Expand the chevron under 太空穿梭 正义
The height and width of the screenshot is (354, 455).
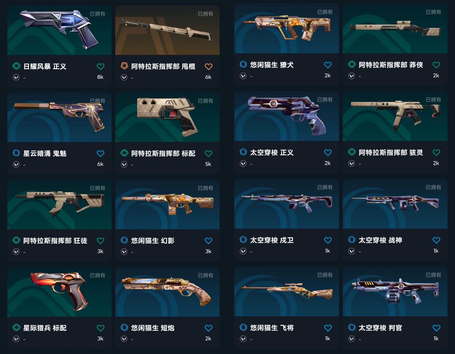click(243, 164)
